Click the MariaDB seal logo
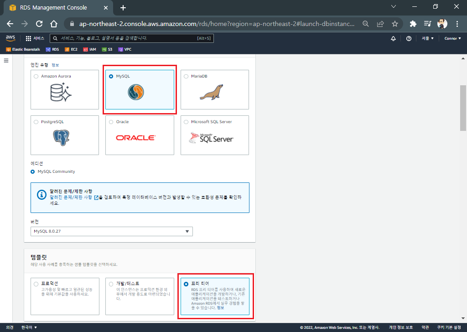The width and height of the screenshot is (467, 332). coord(212,92)
